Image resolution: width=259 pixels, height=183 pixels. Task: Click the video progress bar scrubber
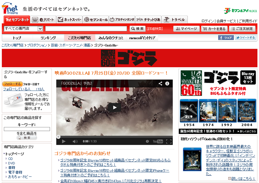(58, 137)
